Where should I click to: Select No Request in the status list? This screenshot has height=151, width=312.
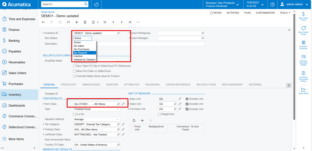pyautogui.click(x=85, y=53)
